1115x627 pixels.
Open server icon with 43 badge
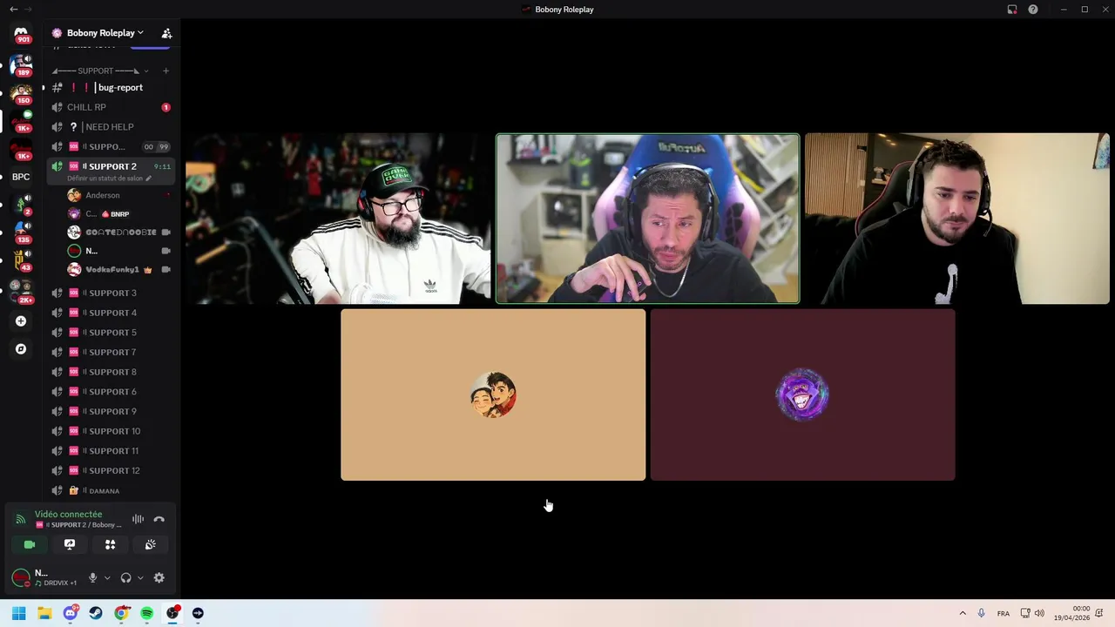(21, 260)
